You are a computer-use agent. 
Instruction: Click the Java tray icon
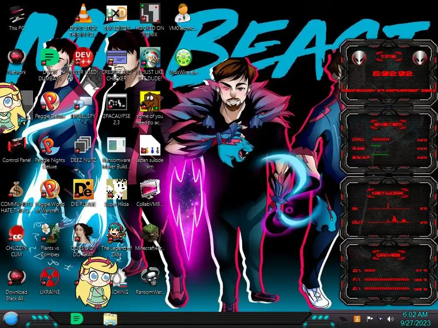click(357, 319)
